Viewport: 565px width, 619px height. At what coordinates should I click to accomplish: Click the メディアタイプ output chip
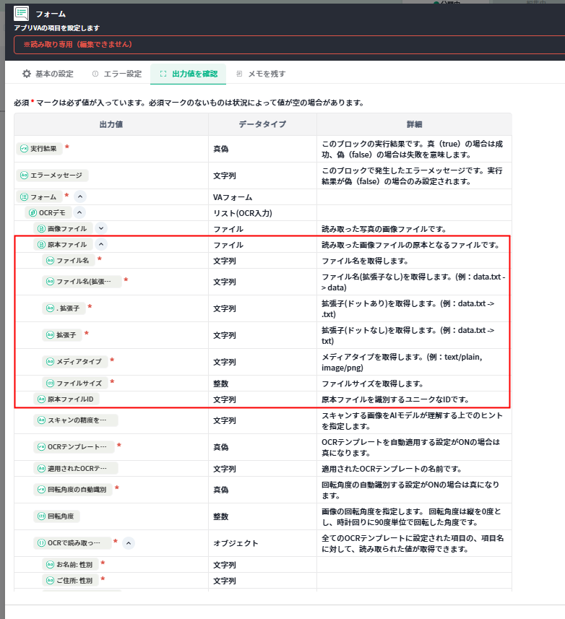pyautogui.click(x=74, y=361)
